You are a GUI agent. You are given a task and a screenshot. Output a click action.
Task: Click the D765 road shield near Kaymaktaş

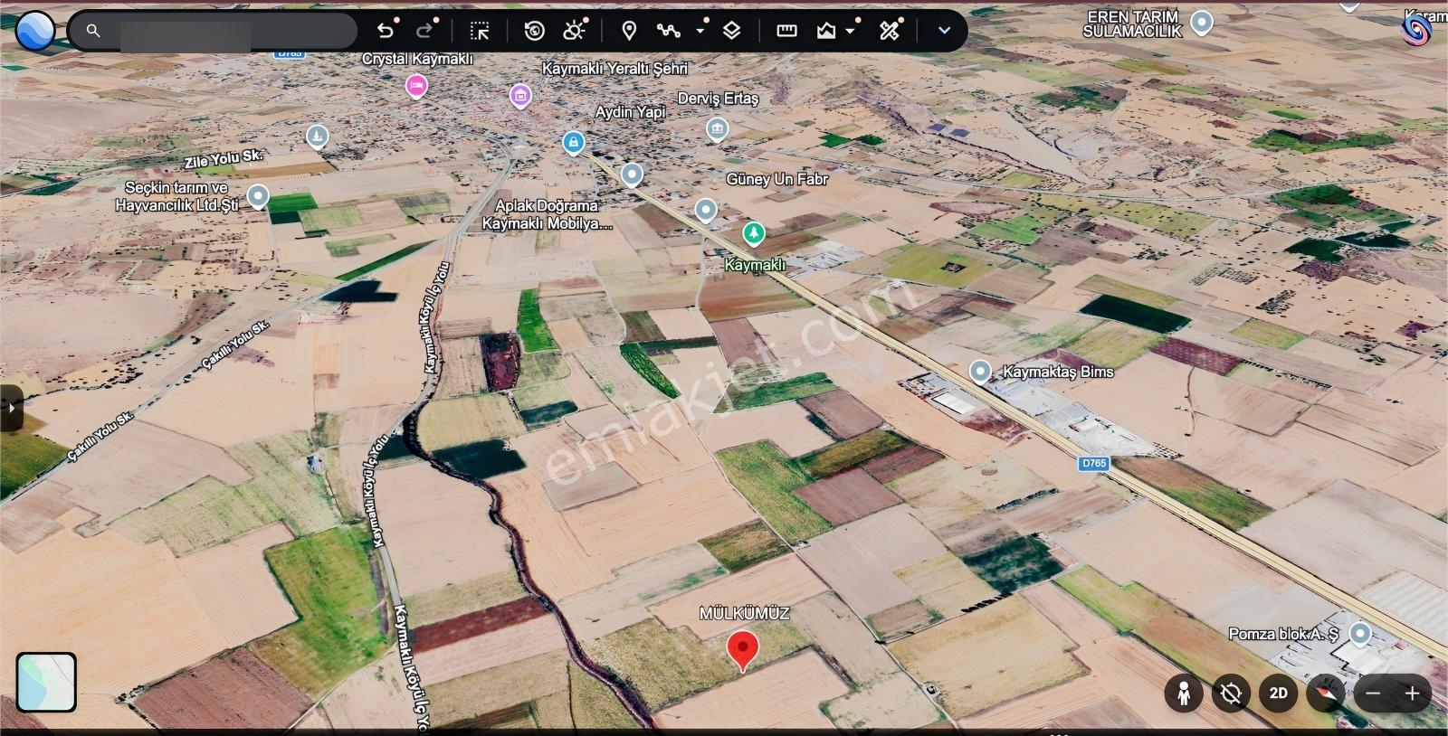[1094, 463]
